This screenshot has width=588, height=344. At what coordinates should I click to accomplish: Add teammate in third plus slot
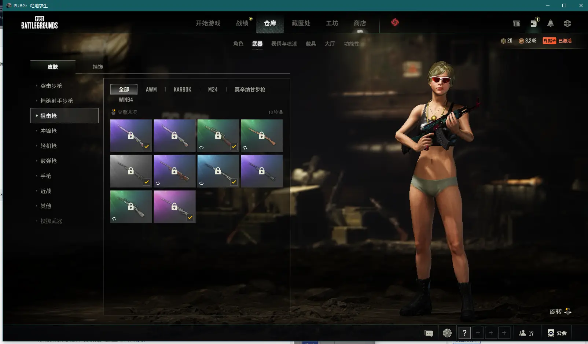(x=504, y=333)
